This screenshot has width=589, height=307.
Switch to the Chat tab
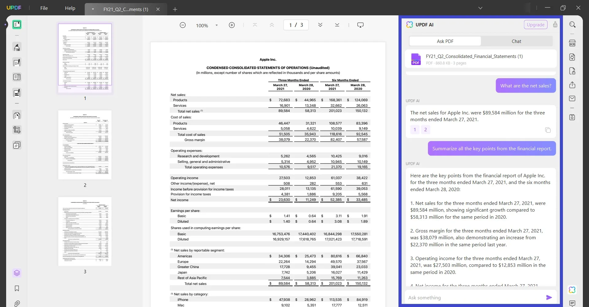pyautogui.click(x=516, y=41)
